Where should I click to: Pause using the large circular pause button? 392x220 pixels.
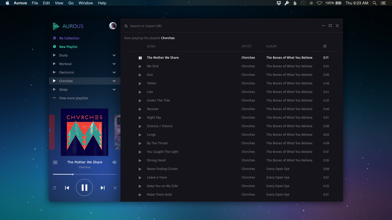pos(85,187)
